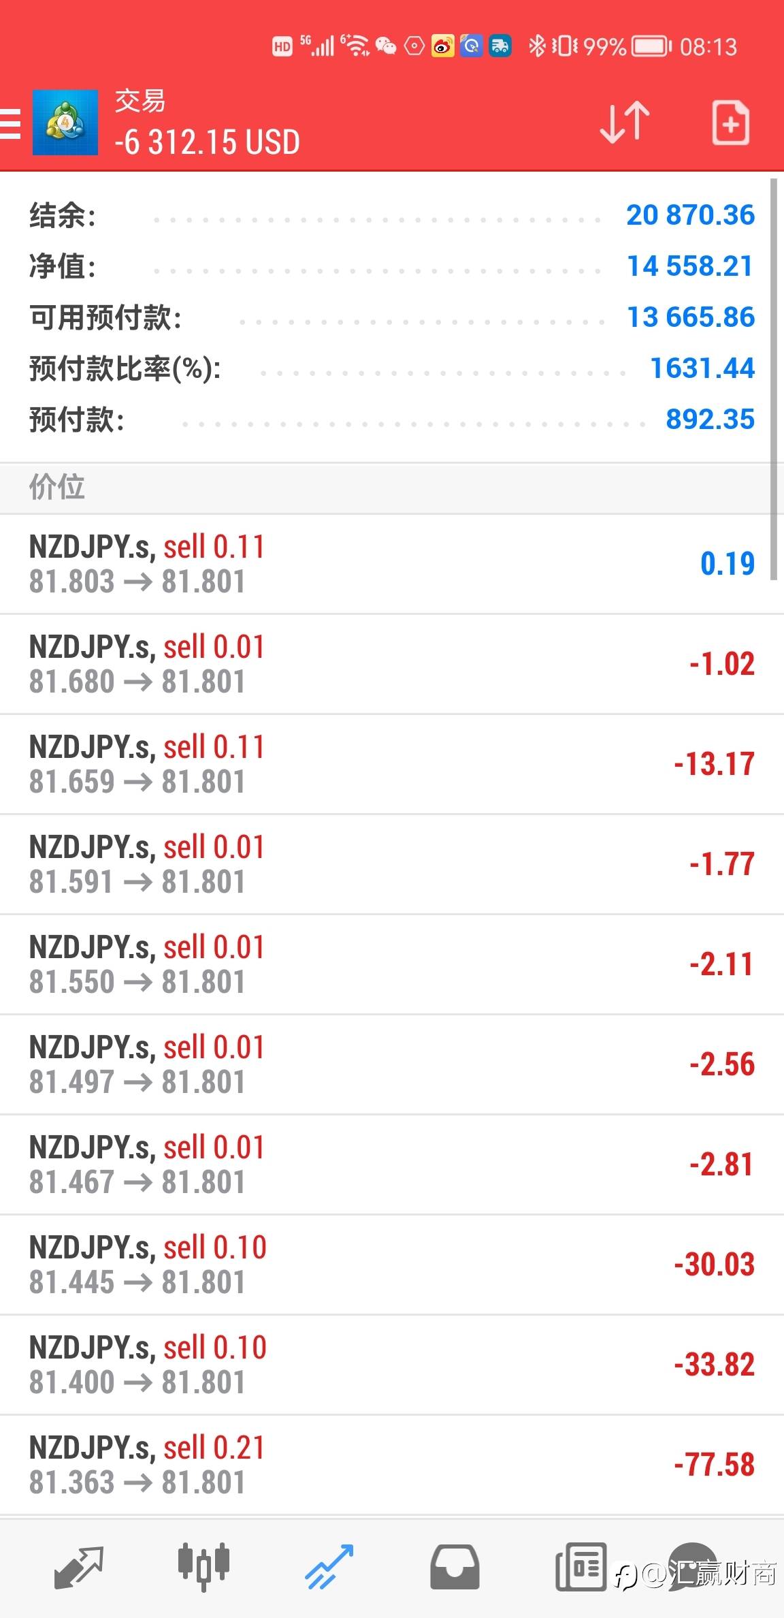This screenshot has width=784, height=1618.
Task: Tap the MetaTrader 4 app logo
Action: 65,123
